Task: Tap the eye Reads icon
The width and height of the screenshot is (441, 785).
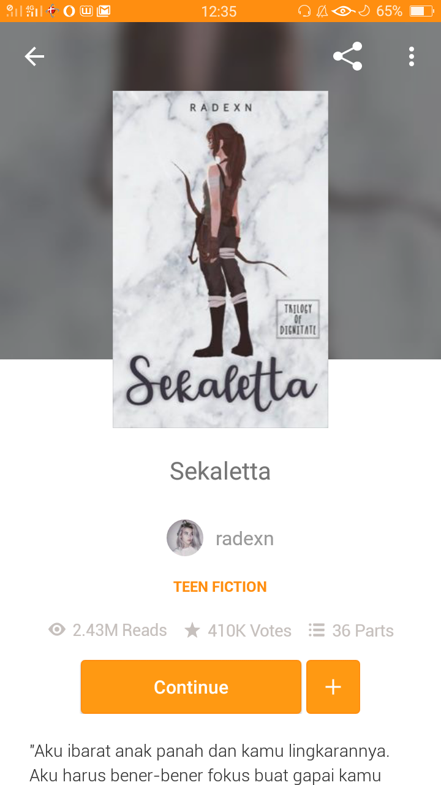Action: (57, 630)
